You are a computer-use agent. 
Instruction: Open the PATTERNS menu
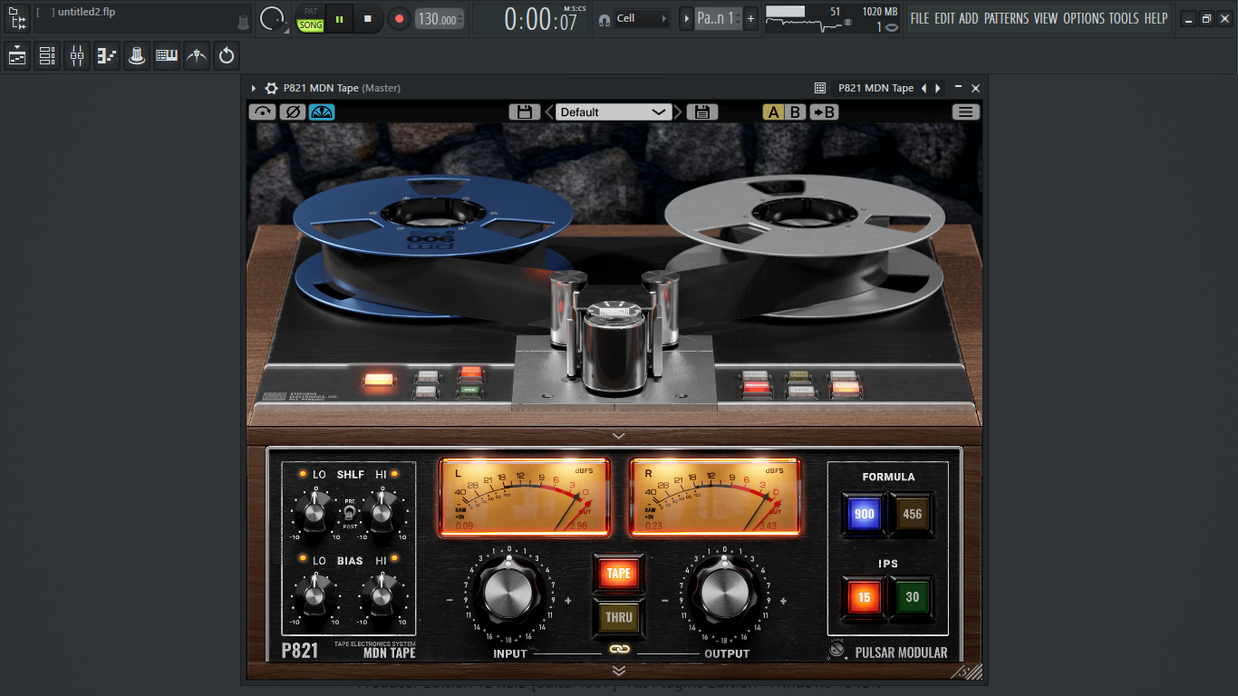tap(1007, 18)
